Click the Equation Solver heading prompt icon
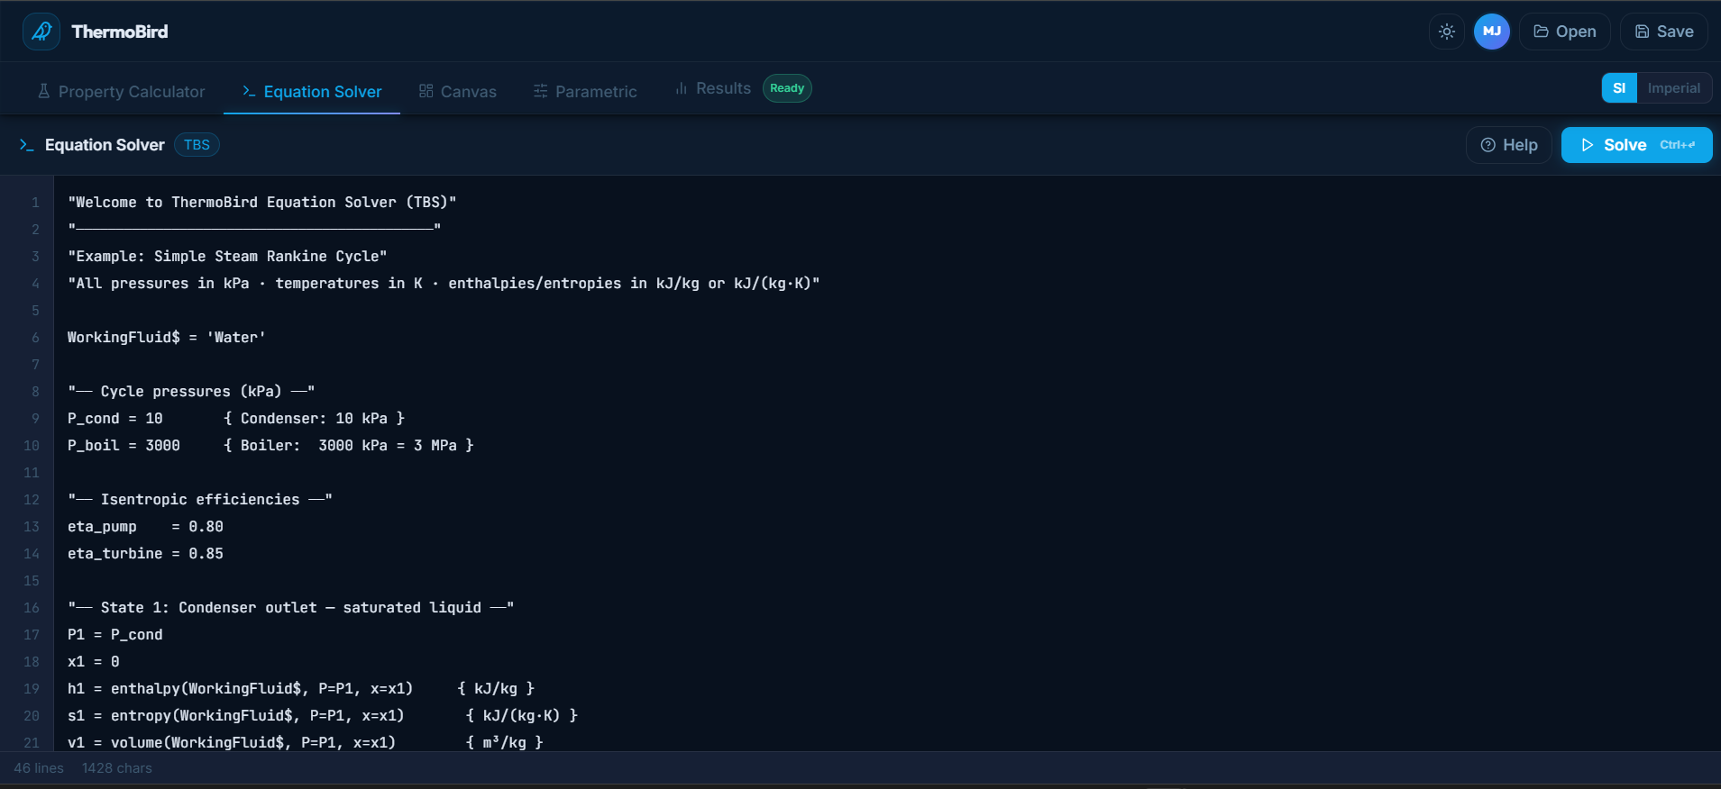 [27, 145]
